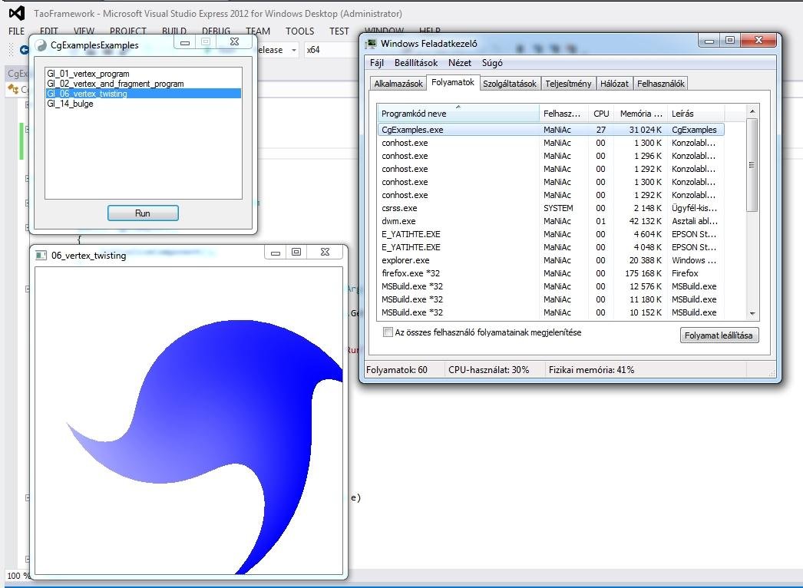Click the Run button in CgExamplesExamples
The width and height of the screenshot is (803, 588).
pos(143,213)
